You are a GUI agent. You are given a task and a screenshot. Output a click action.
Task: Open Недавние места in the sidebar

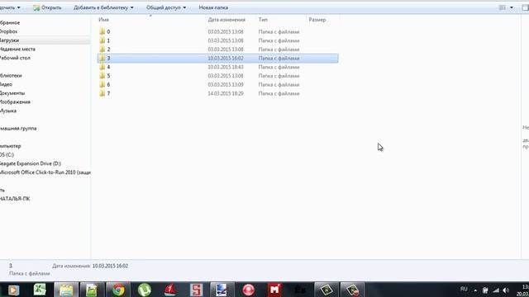click(17, 49)
